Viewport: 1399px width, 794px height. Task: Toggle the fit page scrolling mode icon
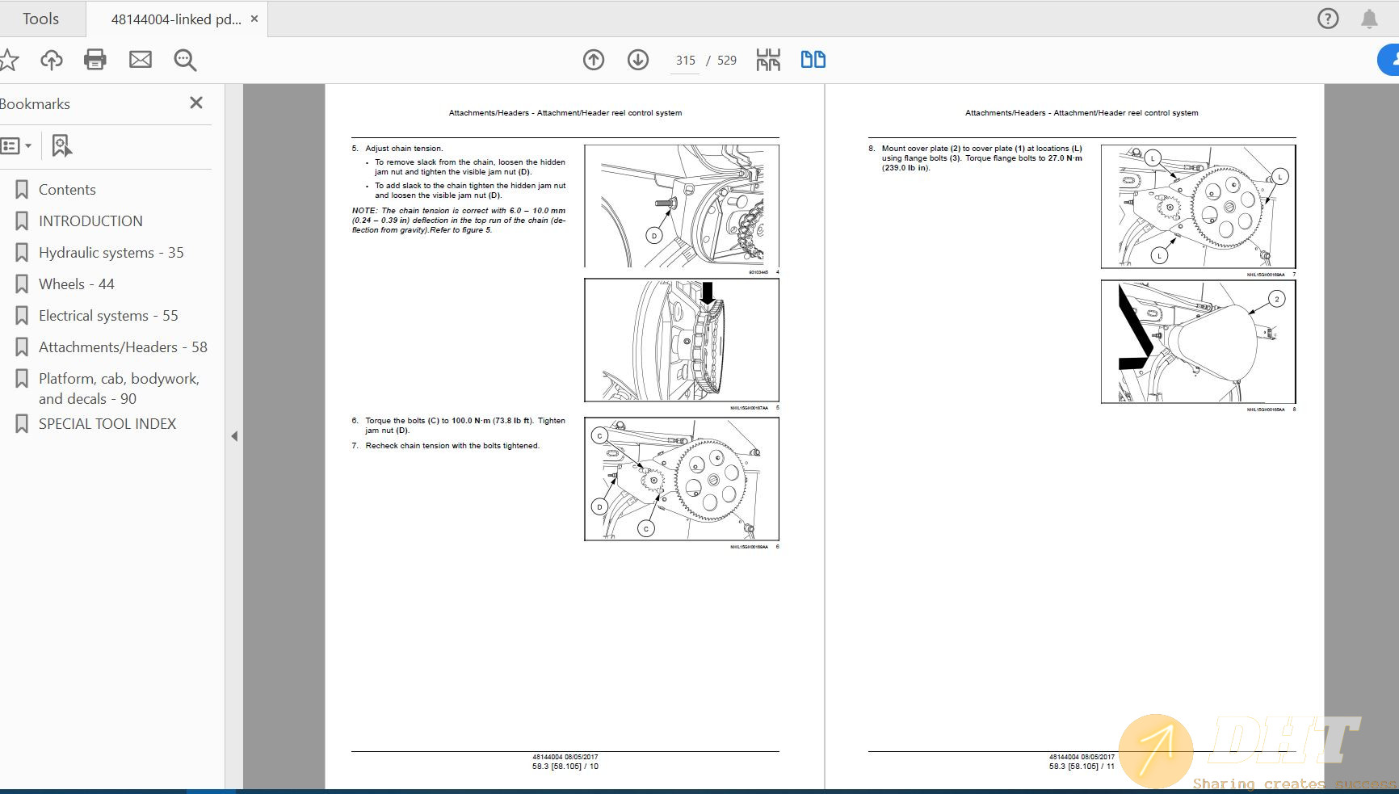[x=767, y=60]
